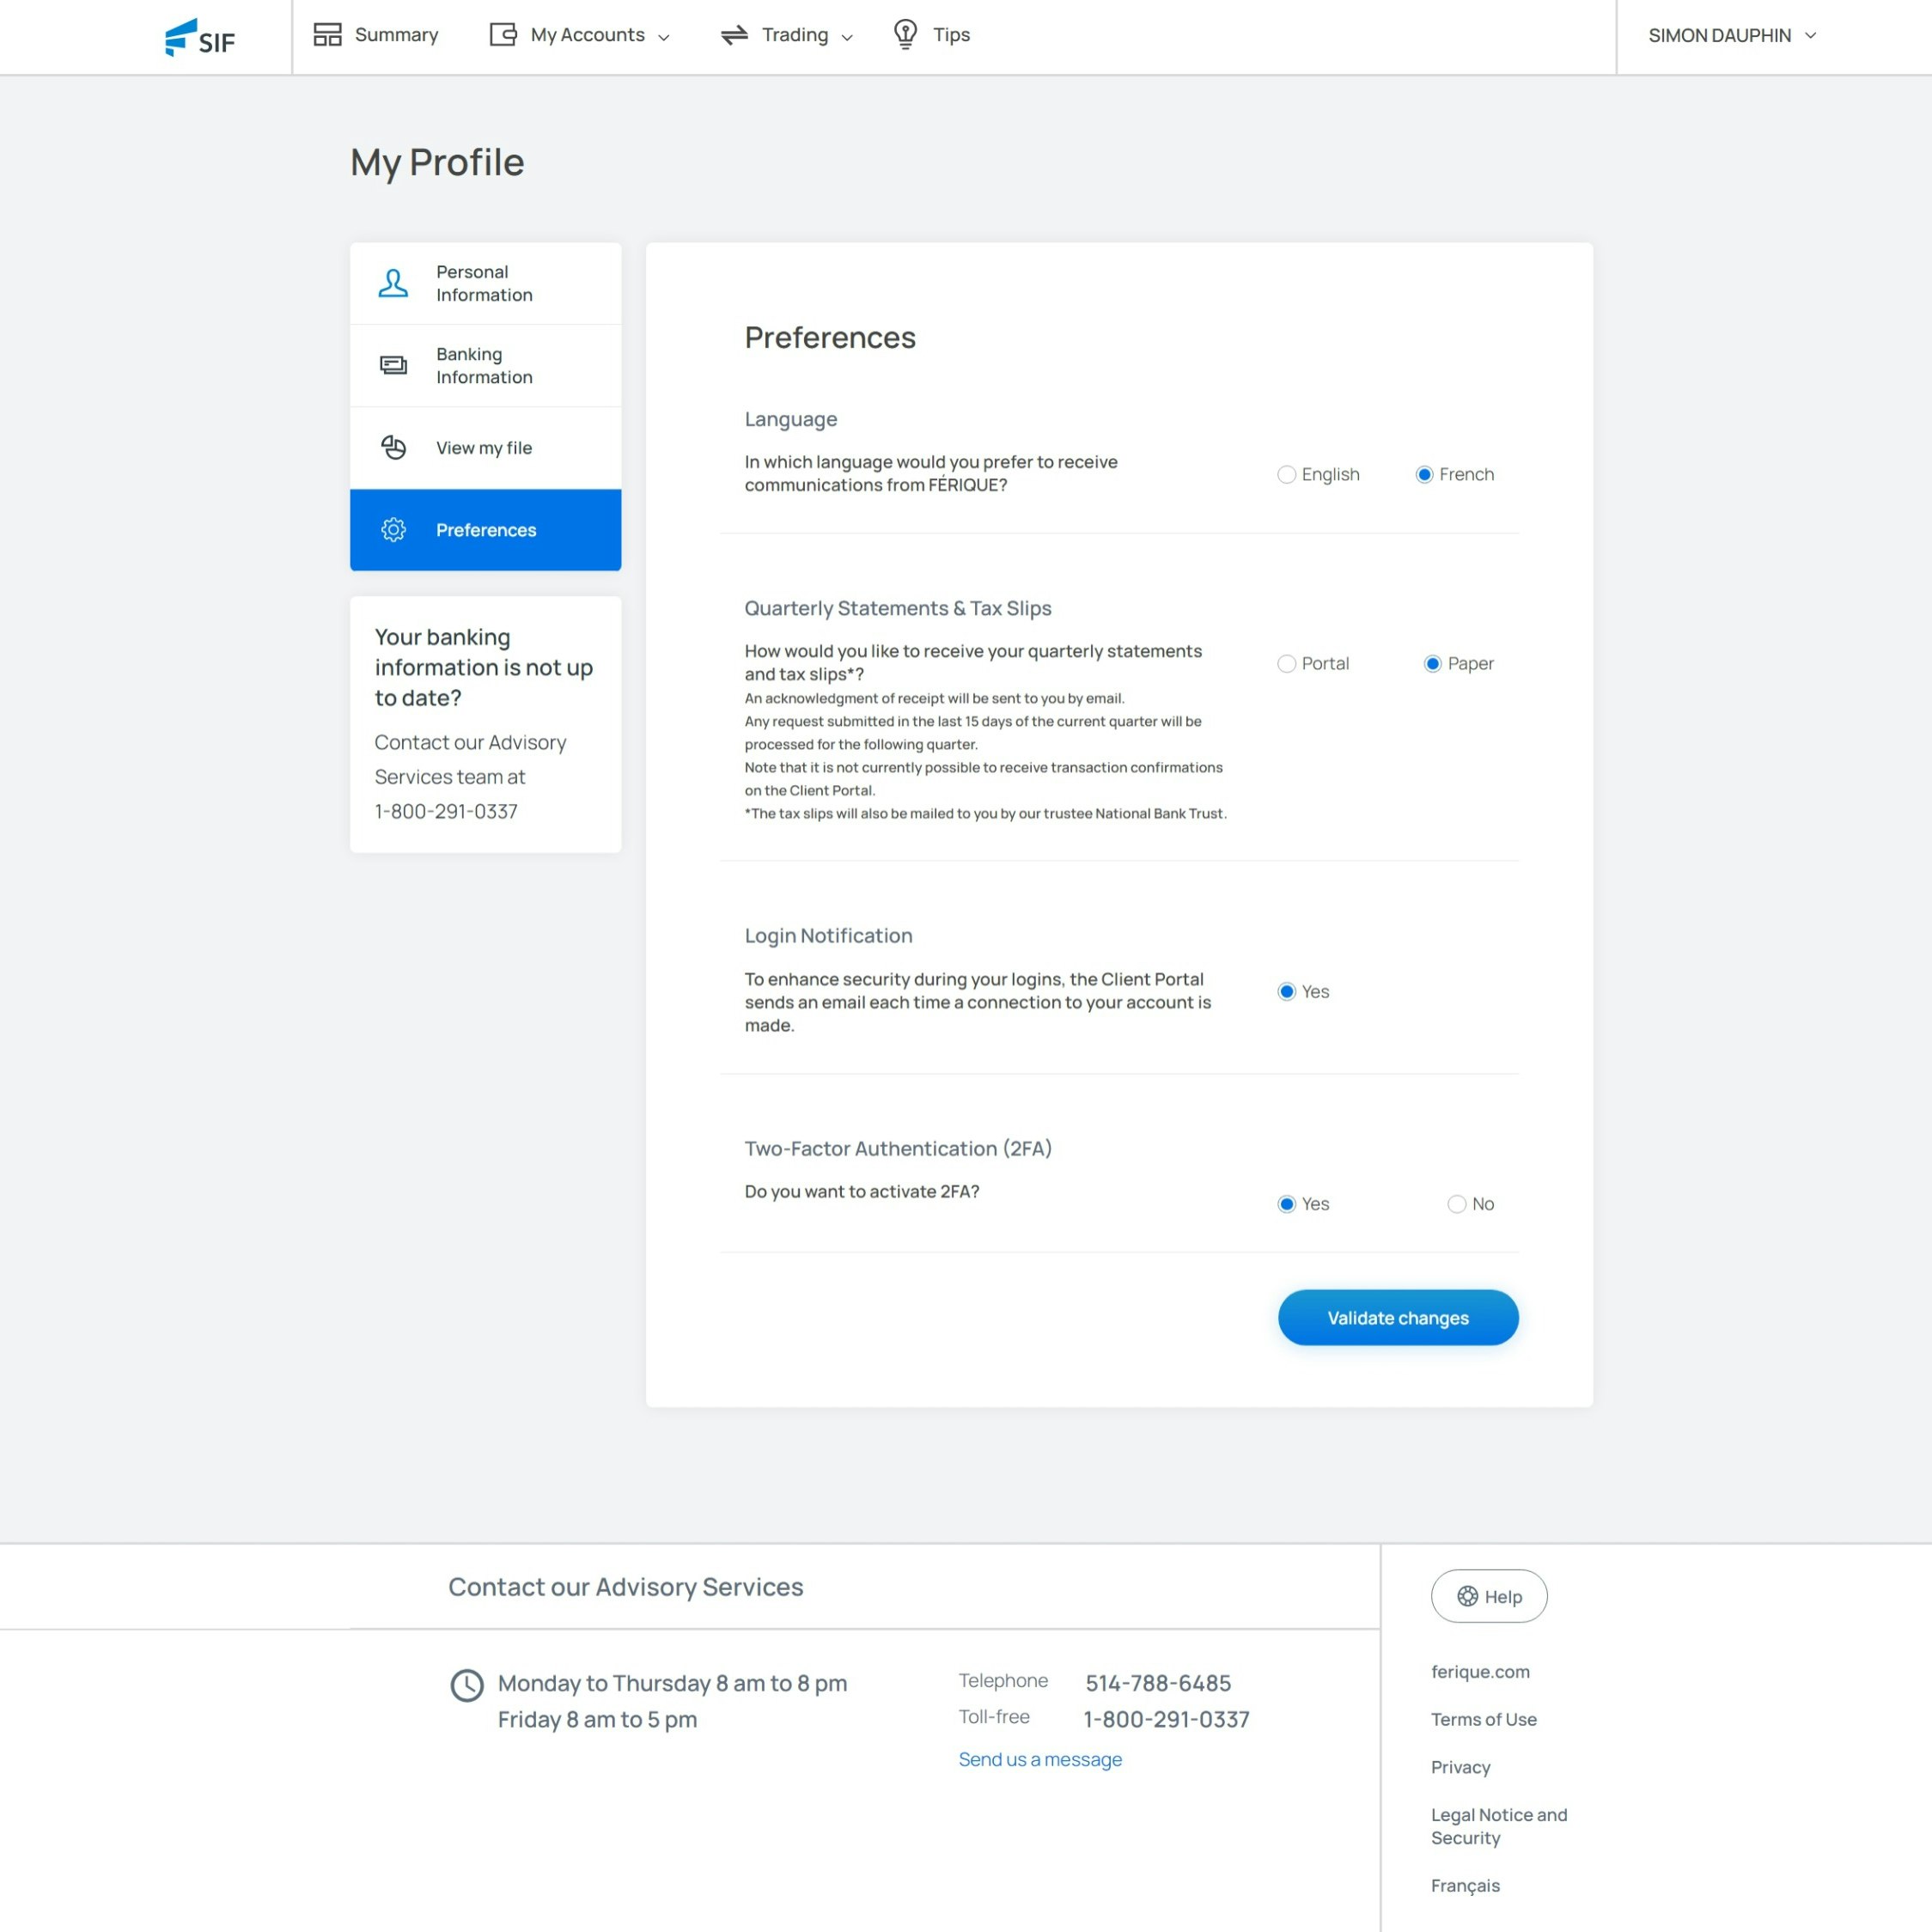Select Yes for Login Notification
Viewport: 1932px width, 1932px height.
click(1286, 991)
